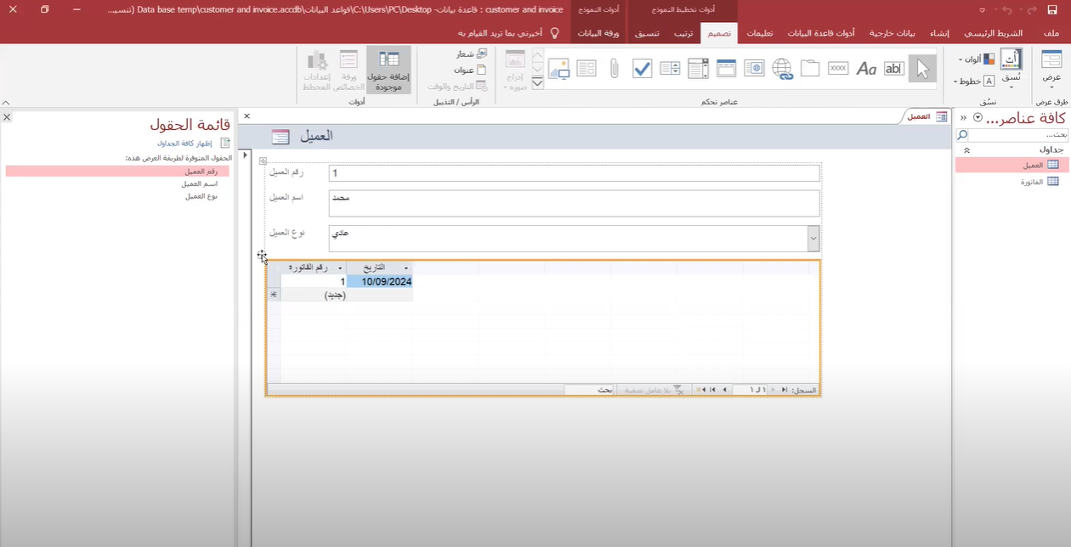Pick the Attachment paperclip control
This screenshot has width=1071, height=547.
(x=614, y=69)
